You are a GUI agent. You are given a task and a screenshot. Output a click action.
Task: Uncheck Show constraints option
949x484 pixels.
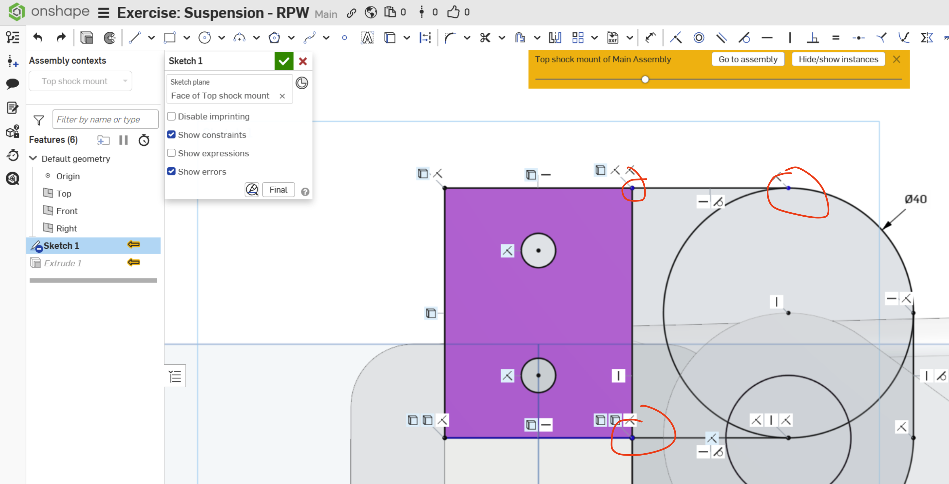pos(171,135)
